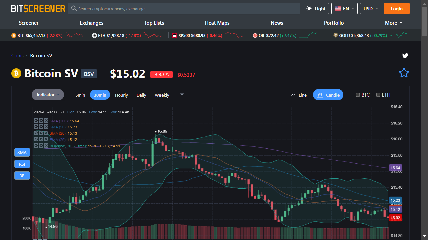This screenshot has width=428, height=240.
Task: Remove the EMA (20) indicator with X icon
Action: pos(46,139)
